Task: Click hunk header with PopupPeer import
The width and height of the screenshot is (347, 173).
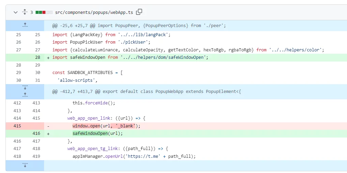Action: click(139, 25)
